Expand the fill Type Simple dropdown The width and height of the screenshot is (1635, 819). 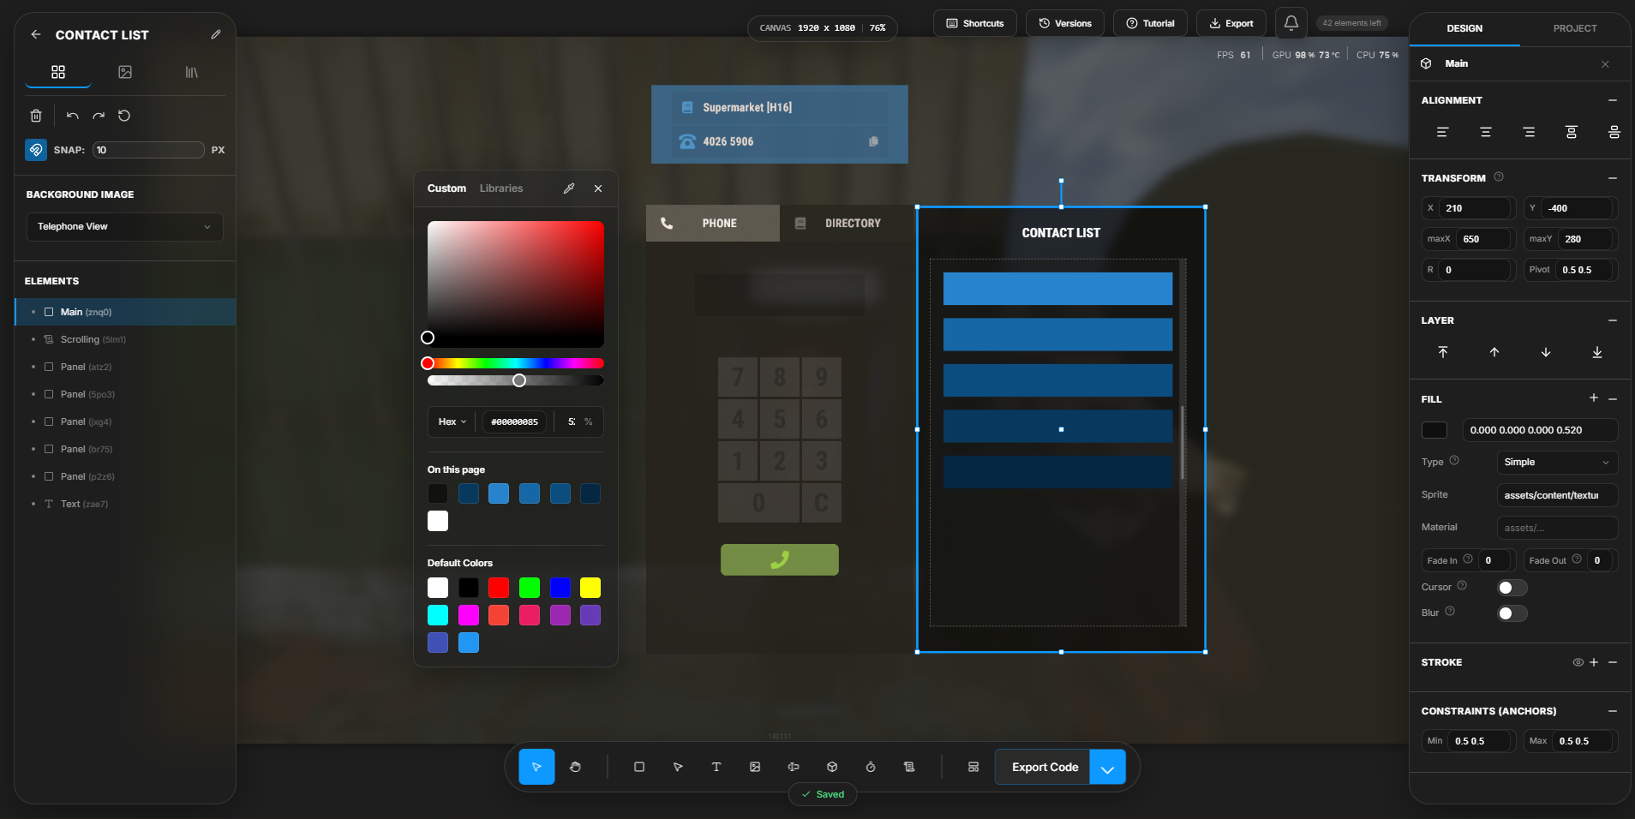[1556, 463]
